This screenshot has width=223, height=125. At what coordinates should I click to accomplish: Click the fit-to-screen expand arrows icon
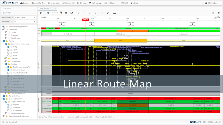click(72, 13)
